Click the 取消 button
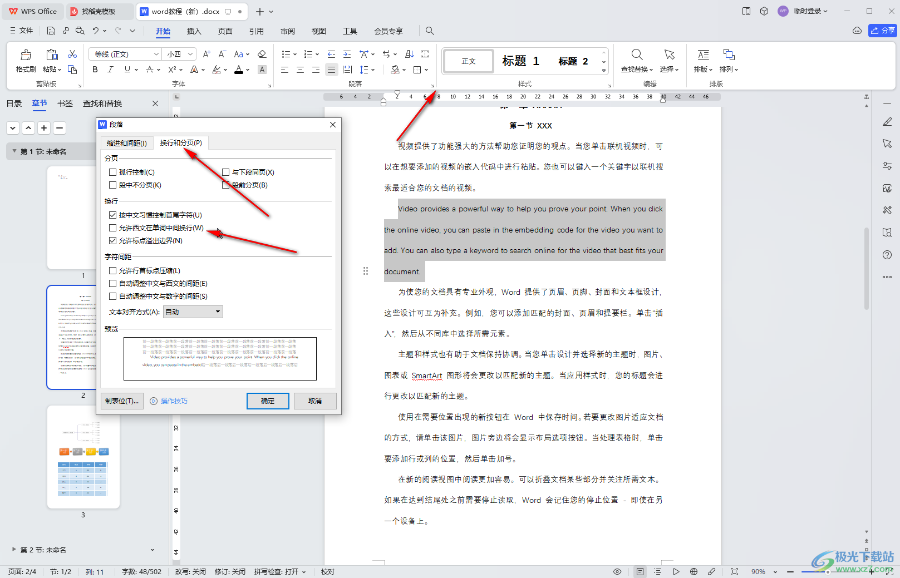This screenshot has height=578, width=900. click(x=315, y=401)
